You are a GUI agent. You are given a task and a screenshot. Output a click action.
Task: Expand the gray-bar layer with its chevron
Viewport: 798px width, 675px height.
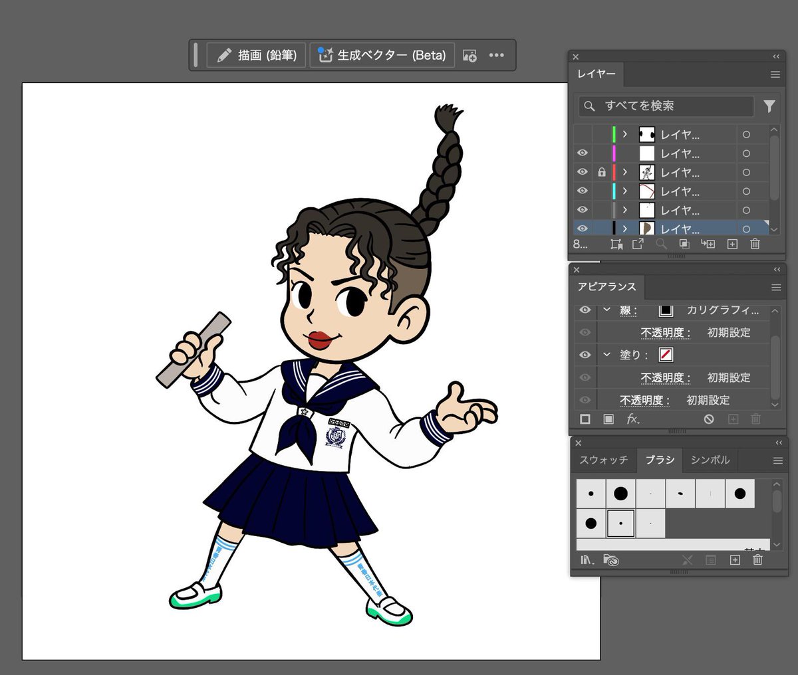[x=625, y=210]
